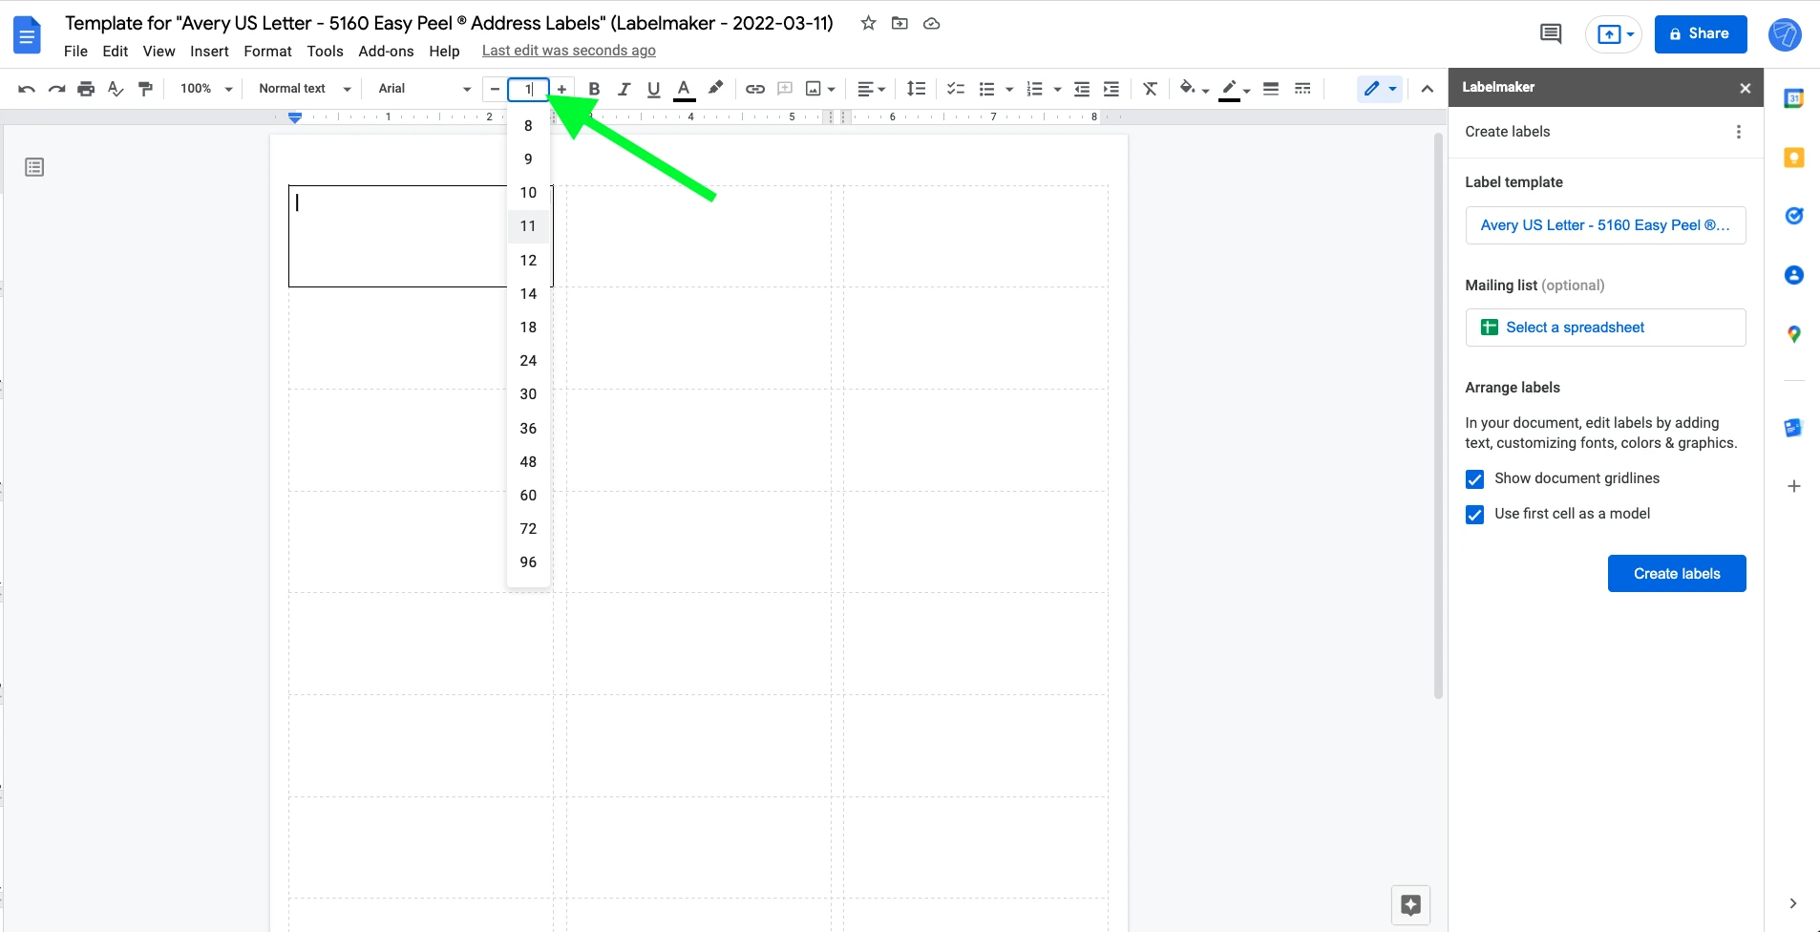Apply underline formatting

[653, 89]
